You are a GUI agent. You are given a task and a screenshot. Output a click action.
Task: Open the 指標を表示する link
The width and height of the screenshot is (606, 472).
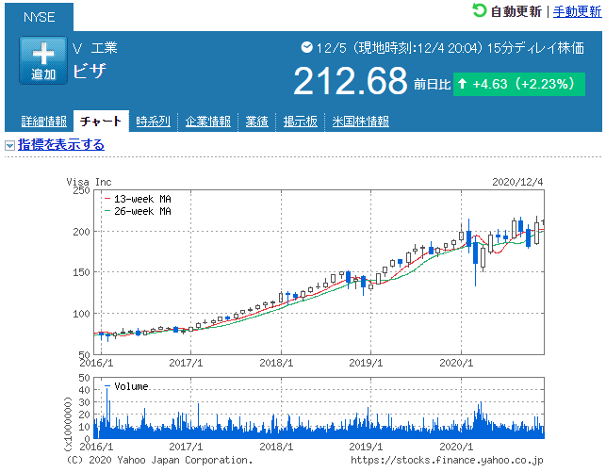point(61,145)
